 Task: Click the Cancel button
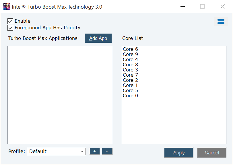click(x=211, y=152)
